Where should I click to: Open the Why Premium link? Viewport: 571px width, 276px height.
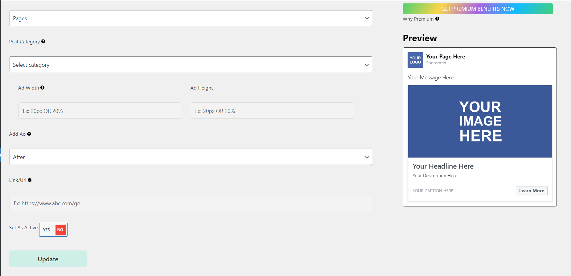pyautogui.click(x=418, y=19)
